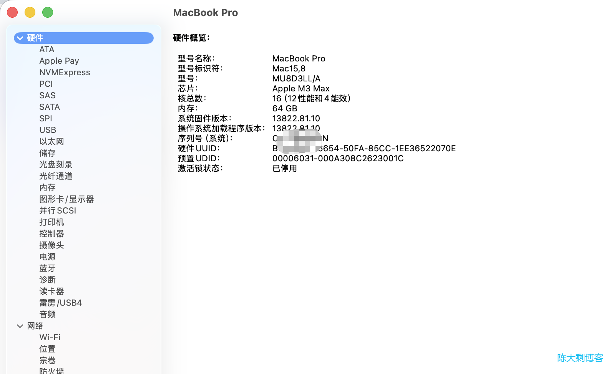
Task: Select the Apple Pay sidebar item
Action: click(59, 61)
